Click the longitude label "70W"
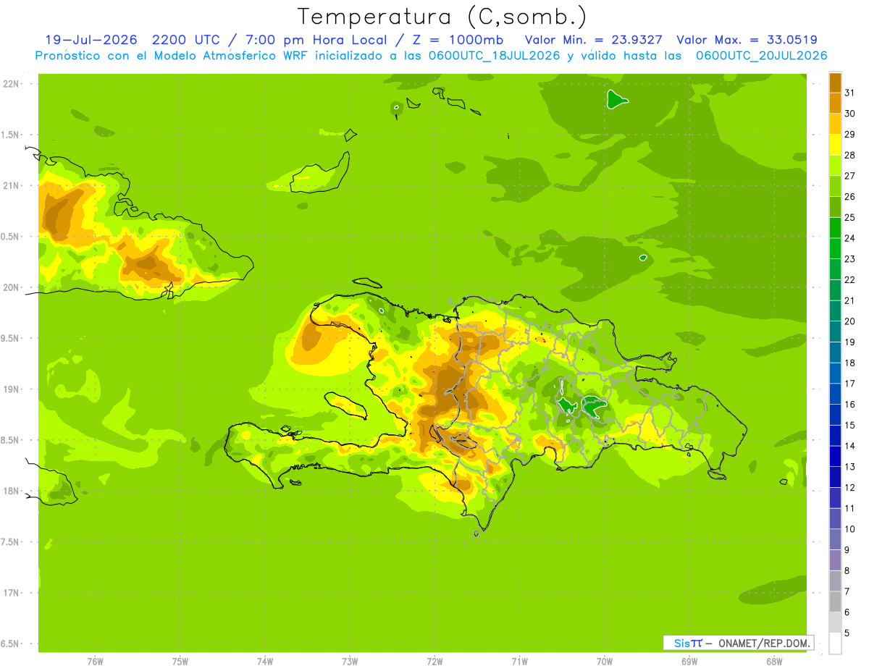The width and height of the screenshot is (869, 671). coord(605,661)
